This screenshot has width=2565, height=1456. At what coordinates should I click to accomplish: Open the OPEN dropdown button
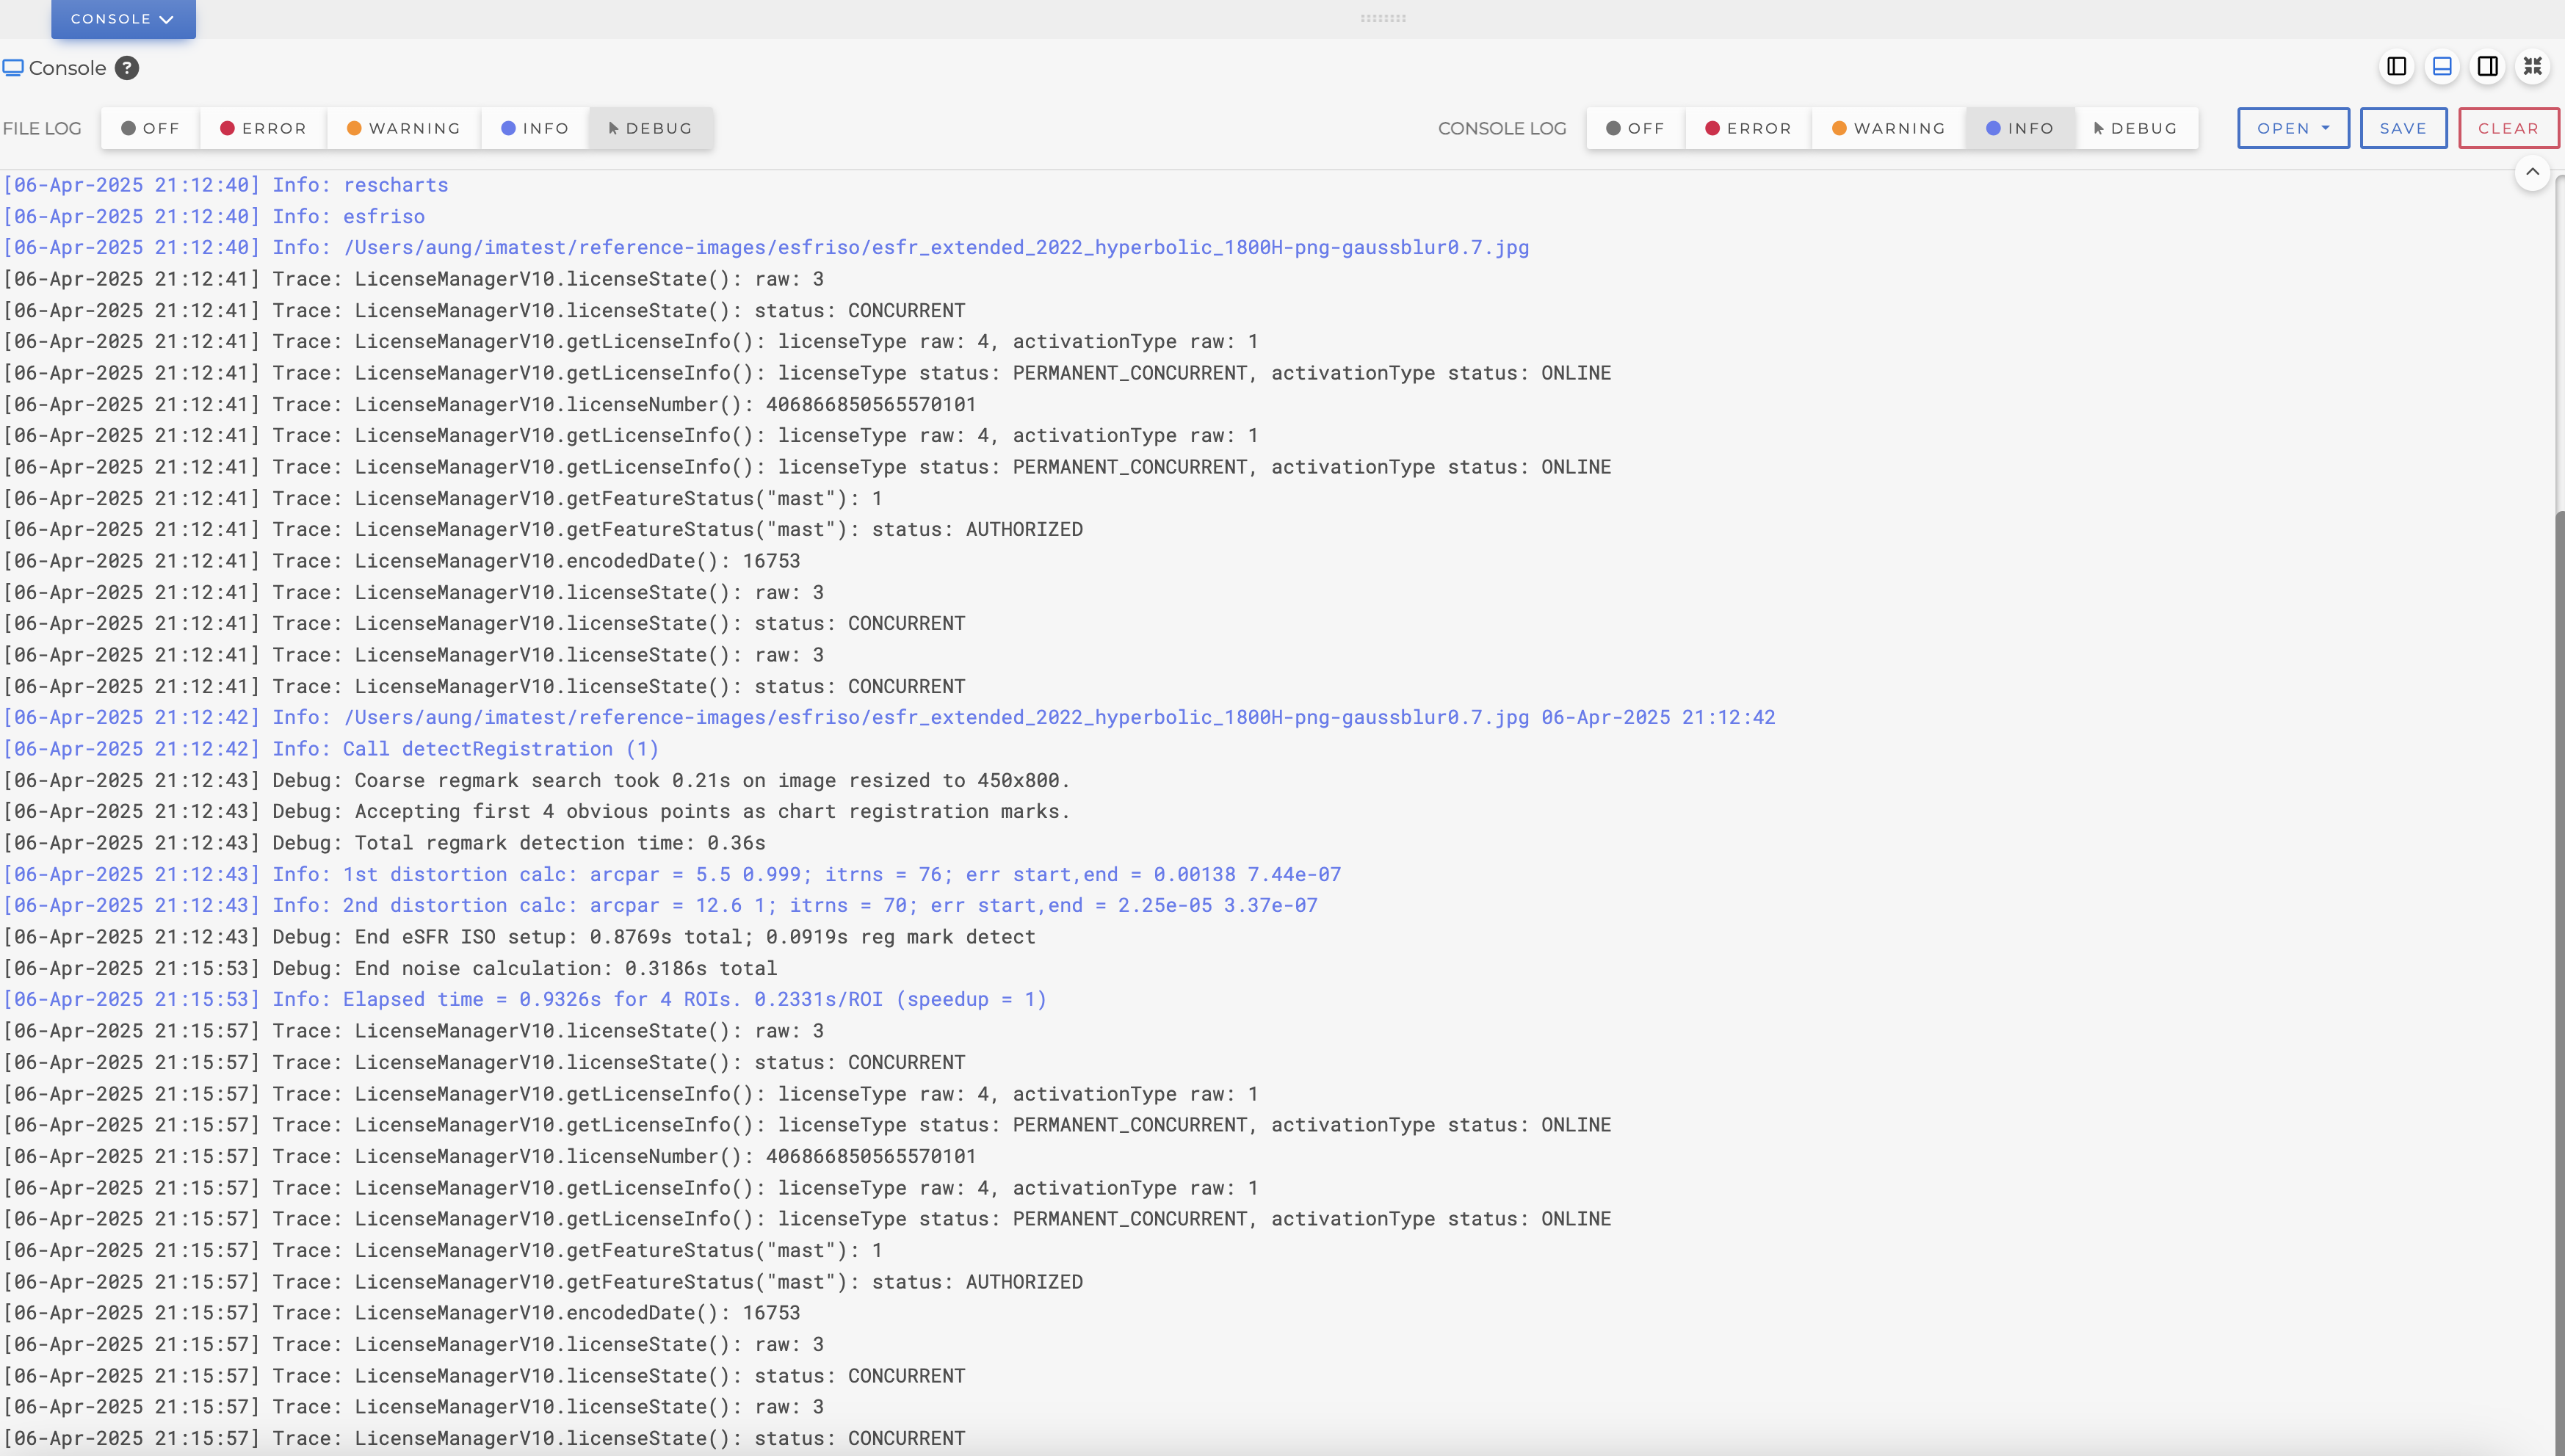coord(2293,128)
